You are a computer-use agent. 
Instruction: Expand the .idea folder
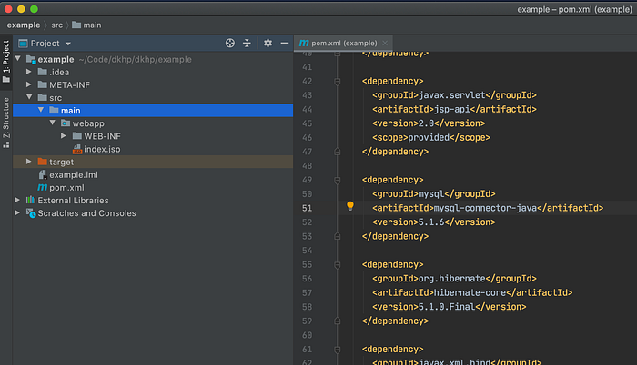[x=29, y=72]
